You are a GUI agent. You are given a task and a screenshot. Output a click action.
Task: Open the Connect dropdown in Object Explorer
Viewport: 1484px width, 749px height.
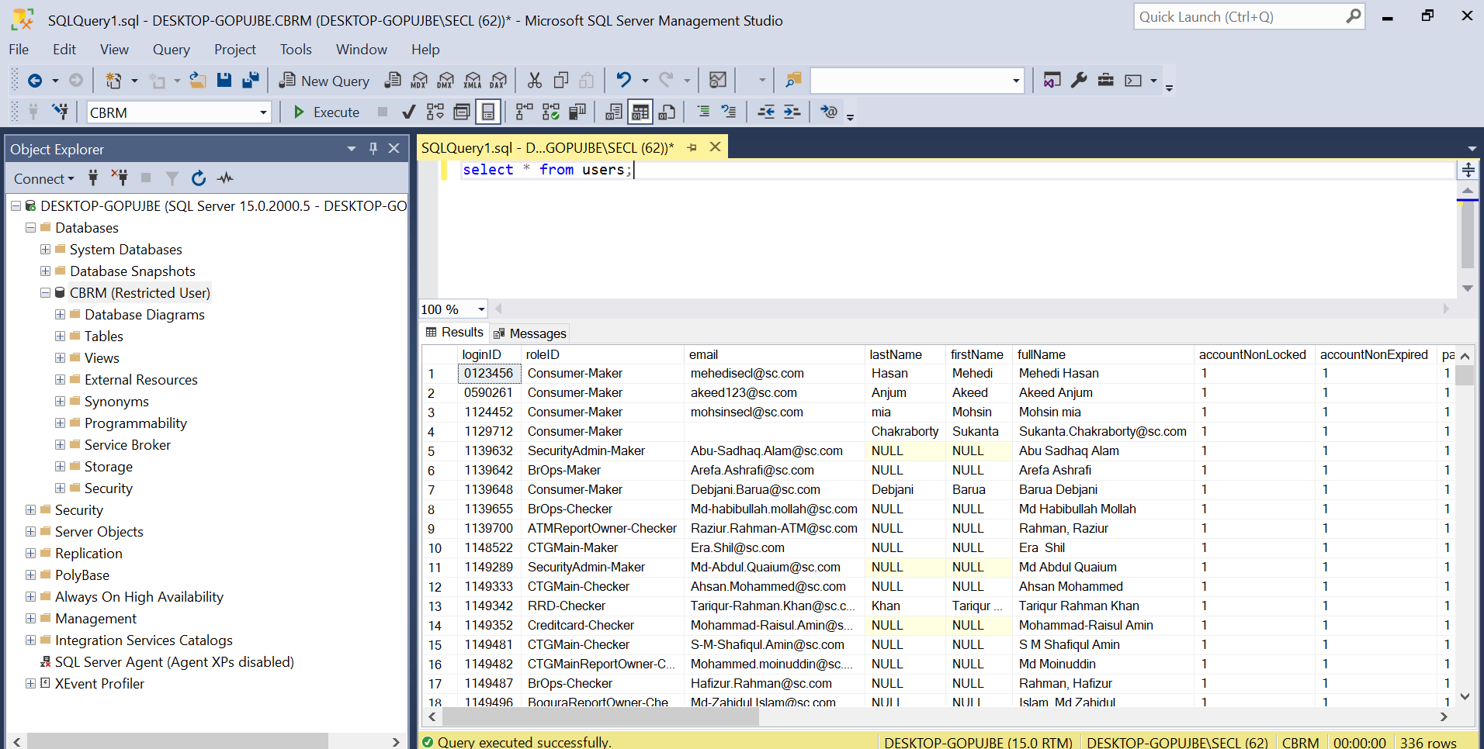click(44, 178)
